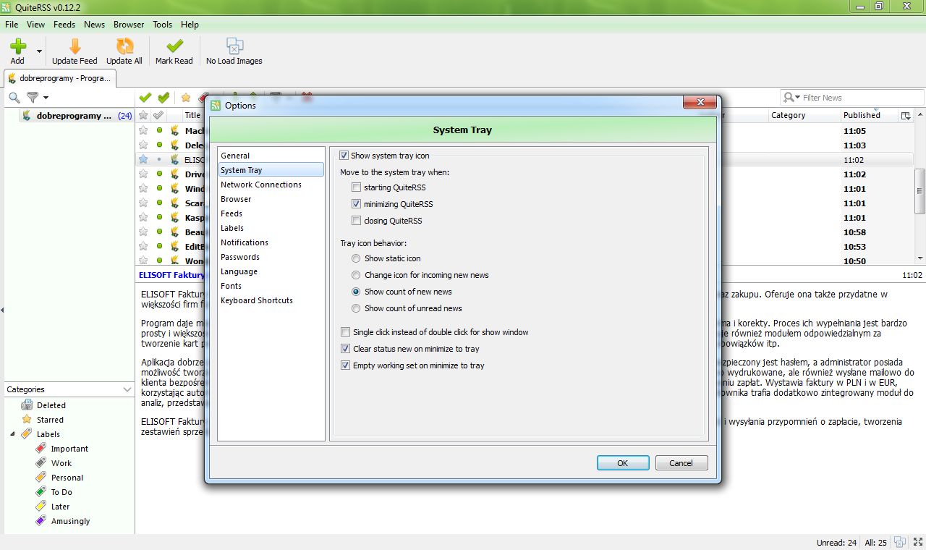Uncheck Show system tray icon
The image size is (926, 550).
click(x=344, y=156)
